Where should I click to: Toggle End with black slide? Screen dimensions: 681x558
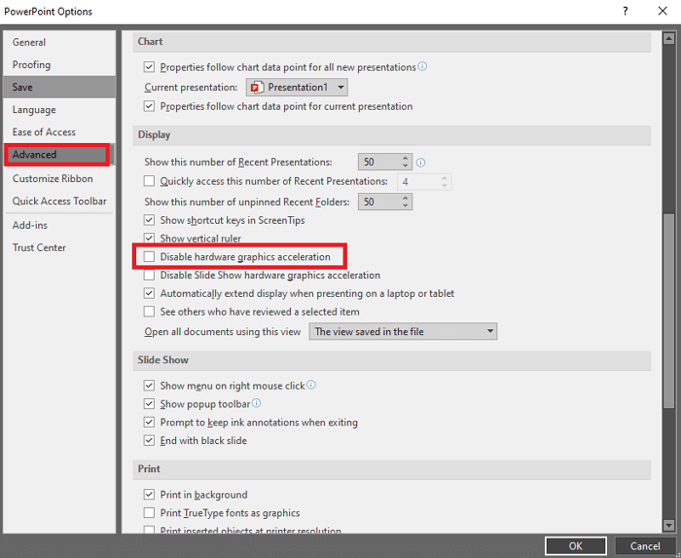[x=149, y=440]
